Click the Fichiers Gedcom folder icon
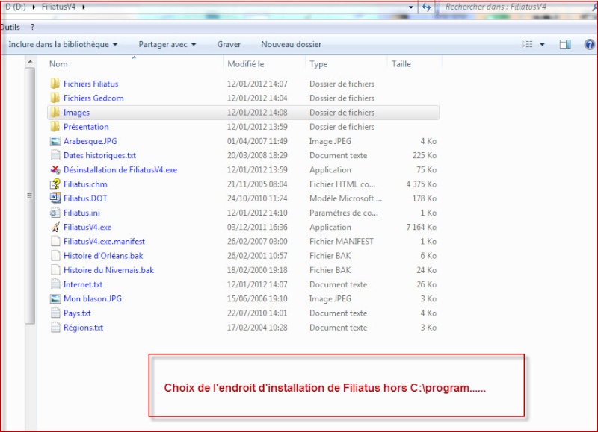Viewport: 598px width, 432px height. pyautogui.click(x=55, y=98)
